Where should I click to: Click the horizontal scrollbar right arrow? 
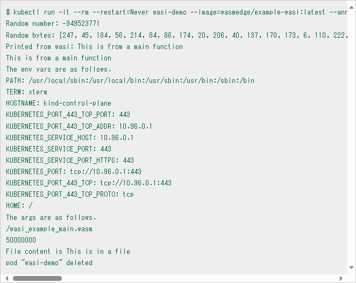342,278
